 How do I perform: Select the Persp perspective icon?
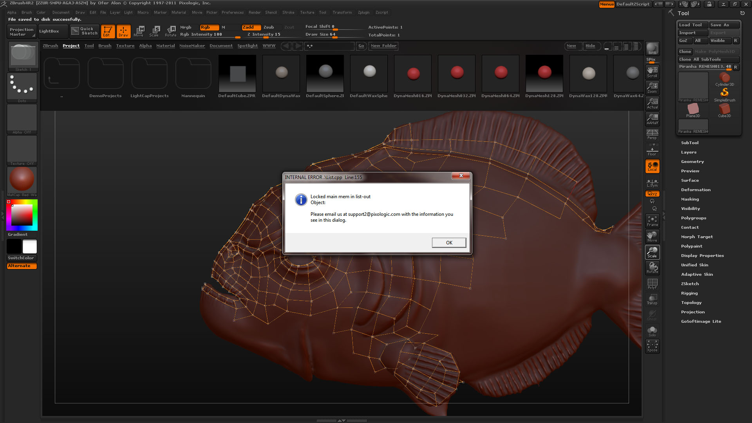[x=652, y=134]
